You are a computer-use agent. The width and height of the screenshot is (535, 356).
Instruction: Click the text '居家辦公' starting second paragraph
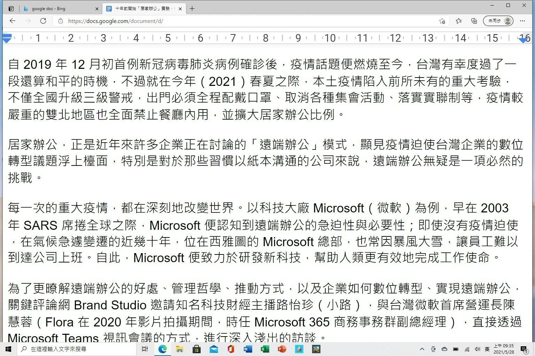point(32,144)
